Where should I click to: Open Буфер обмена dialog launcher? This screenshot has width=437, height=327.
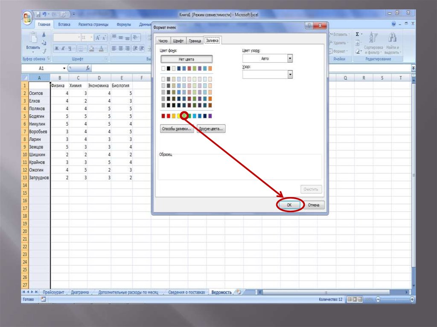[49, 59]
